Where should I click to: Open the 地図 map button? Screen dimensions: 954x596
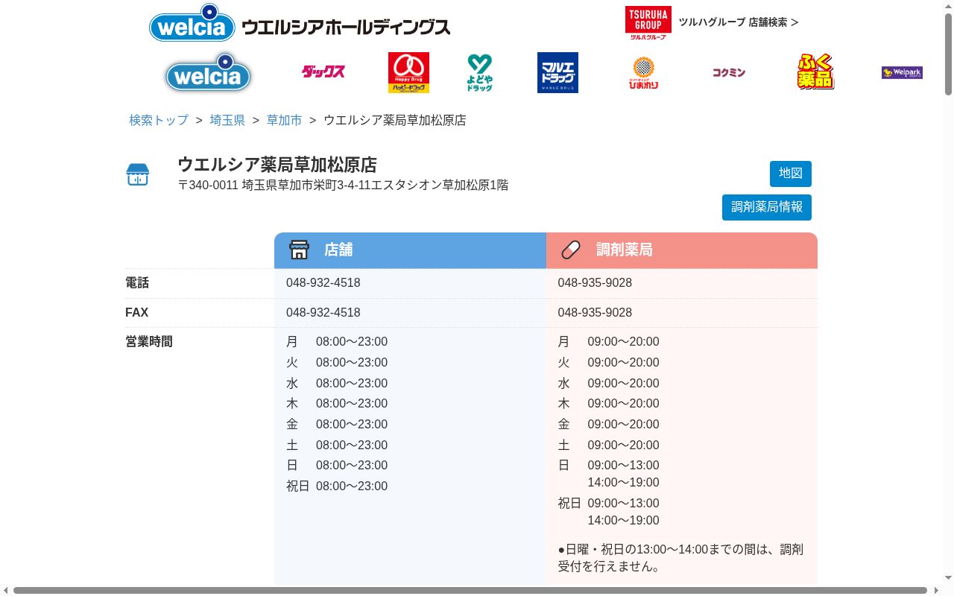[x=791, y=174]
